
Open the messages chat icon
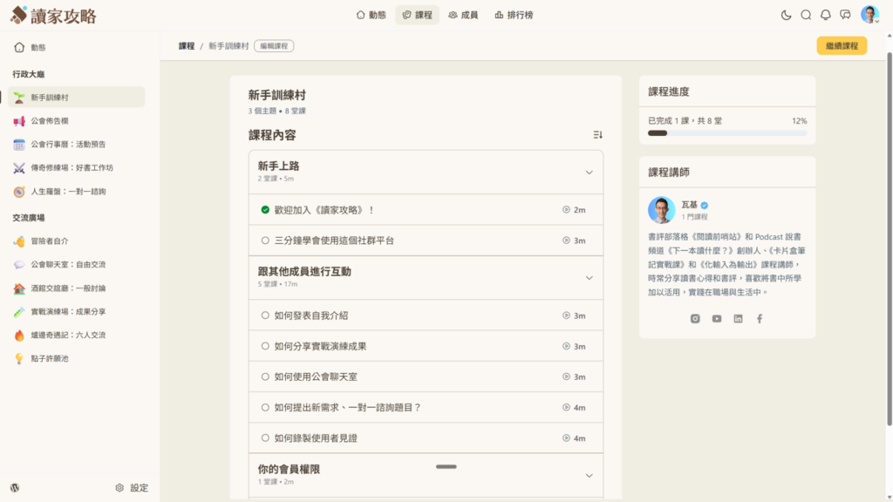(x=845, y=15)
